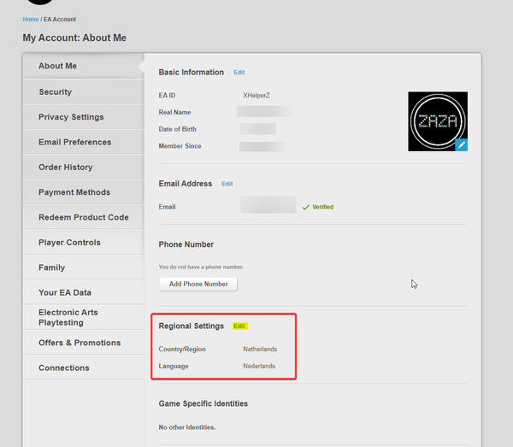
Task: Open the avatar profile picture
Action: 436,120
